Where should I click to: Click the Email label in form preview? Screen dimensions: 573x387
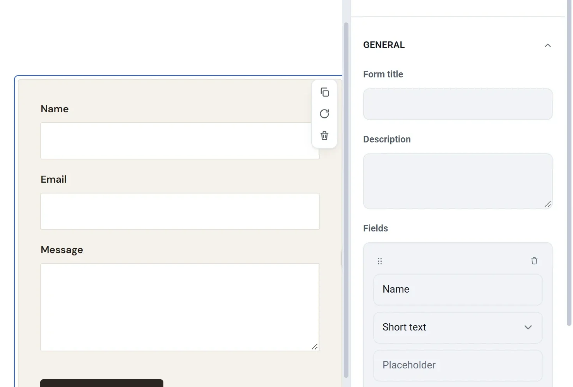(53, 179)
